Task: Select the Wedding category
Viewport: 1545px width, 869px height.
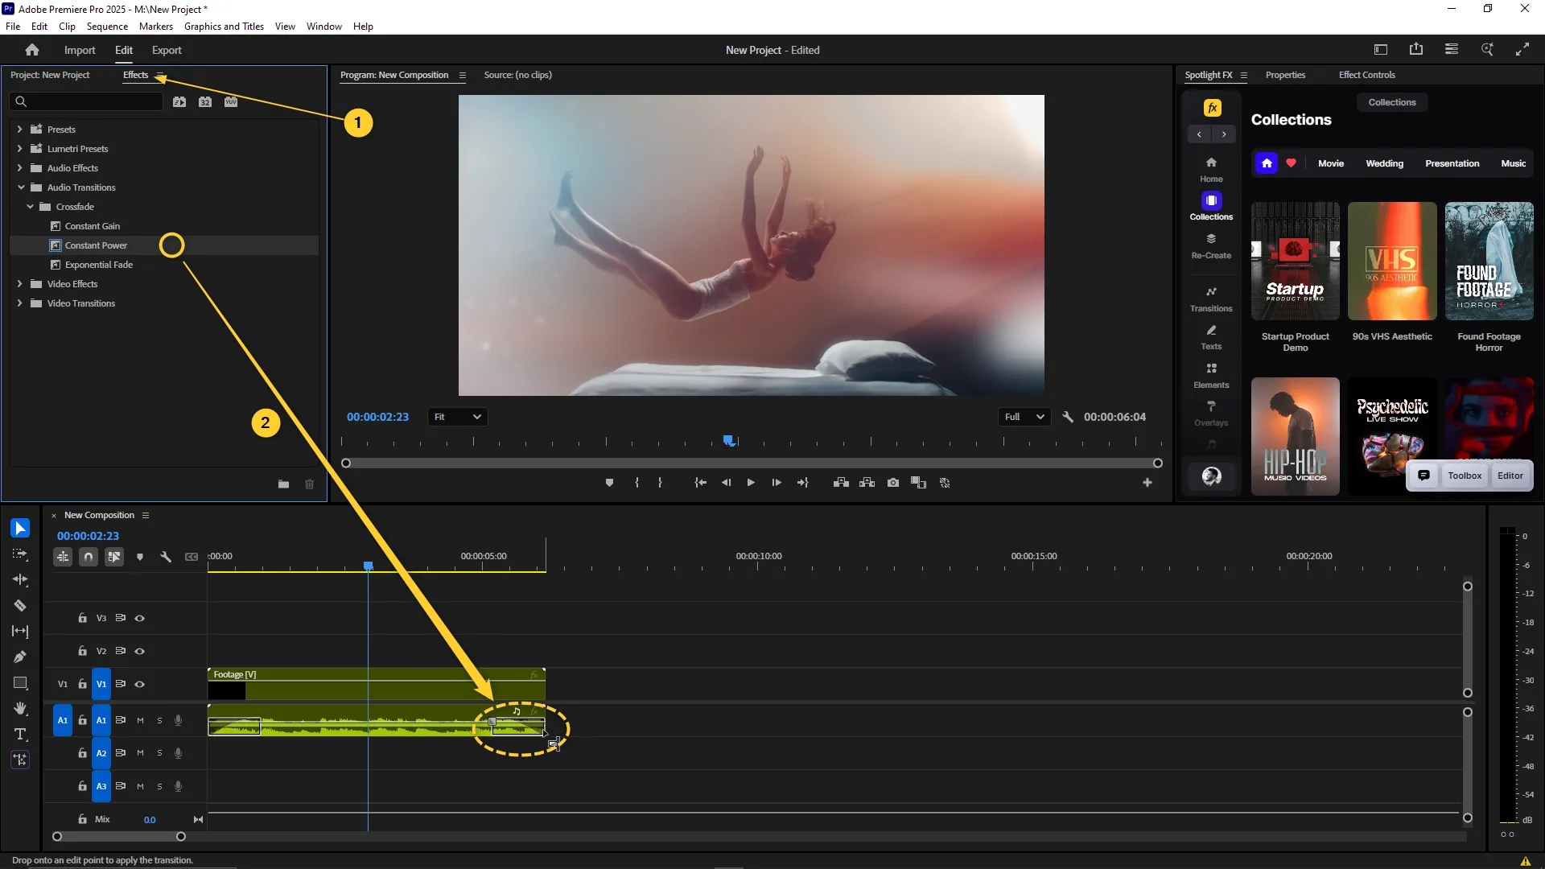Action: click(1384, 163)
